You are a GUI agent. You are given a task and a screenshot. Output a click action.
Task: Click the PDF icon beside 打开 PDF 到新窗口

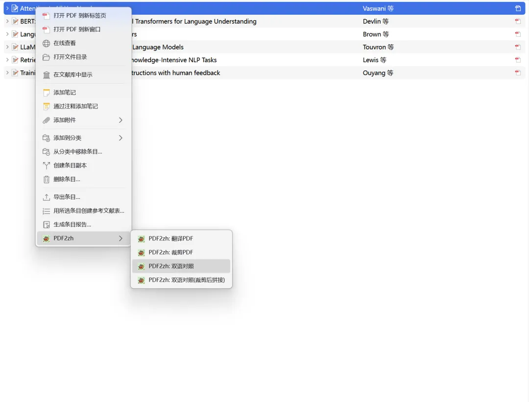(x=46, y=30)
